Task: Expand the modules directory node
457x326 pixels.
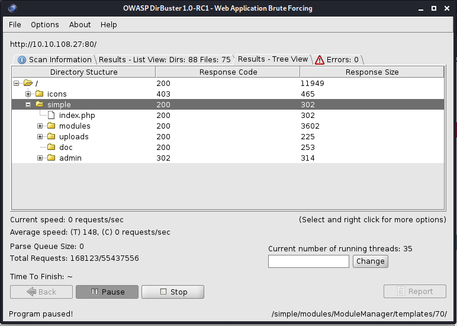Action: pyautogui.click(x=40, y=126)
